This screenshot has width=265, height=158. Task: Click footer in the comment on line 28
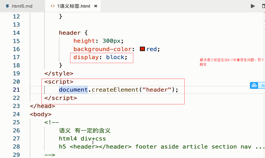[x=146, y=147]
